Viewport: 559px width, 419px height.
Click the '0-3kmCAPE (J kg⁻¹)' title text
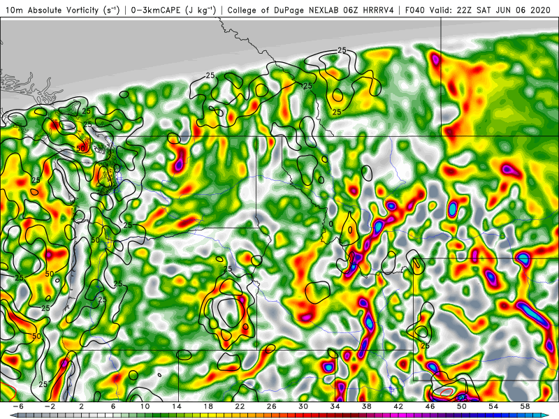point(173,10)
